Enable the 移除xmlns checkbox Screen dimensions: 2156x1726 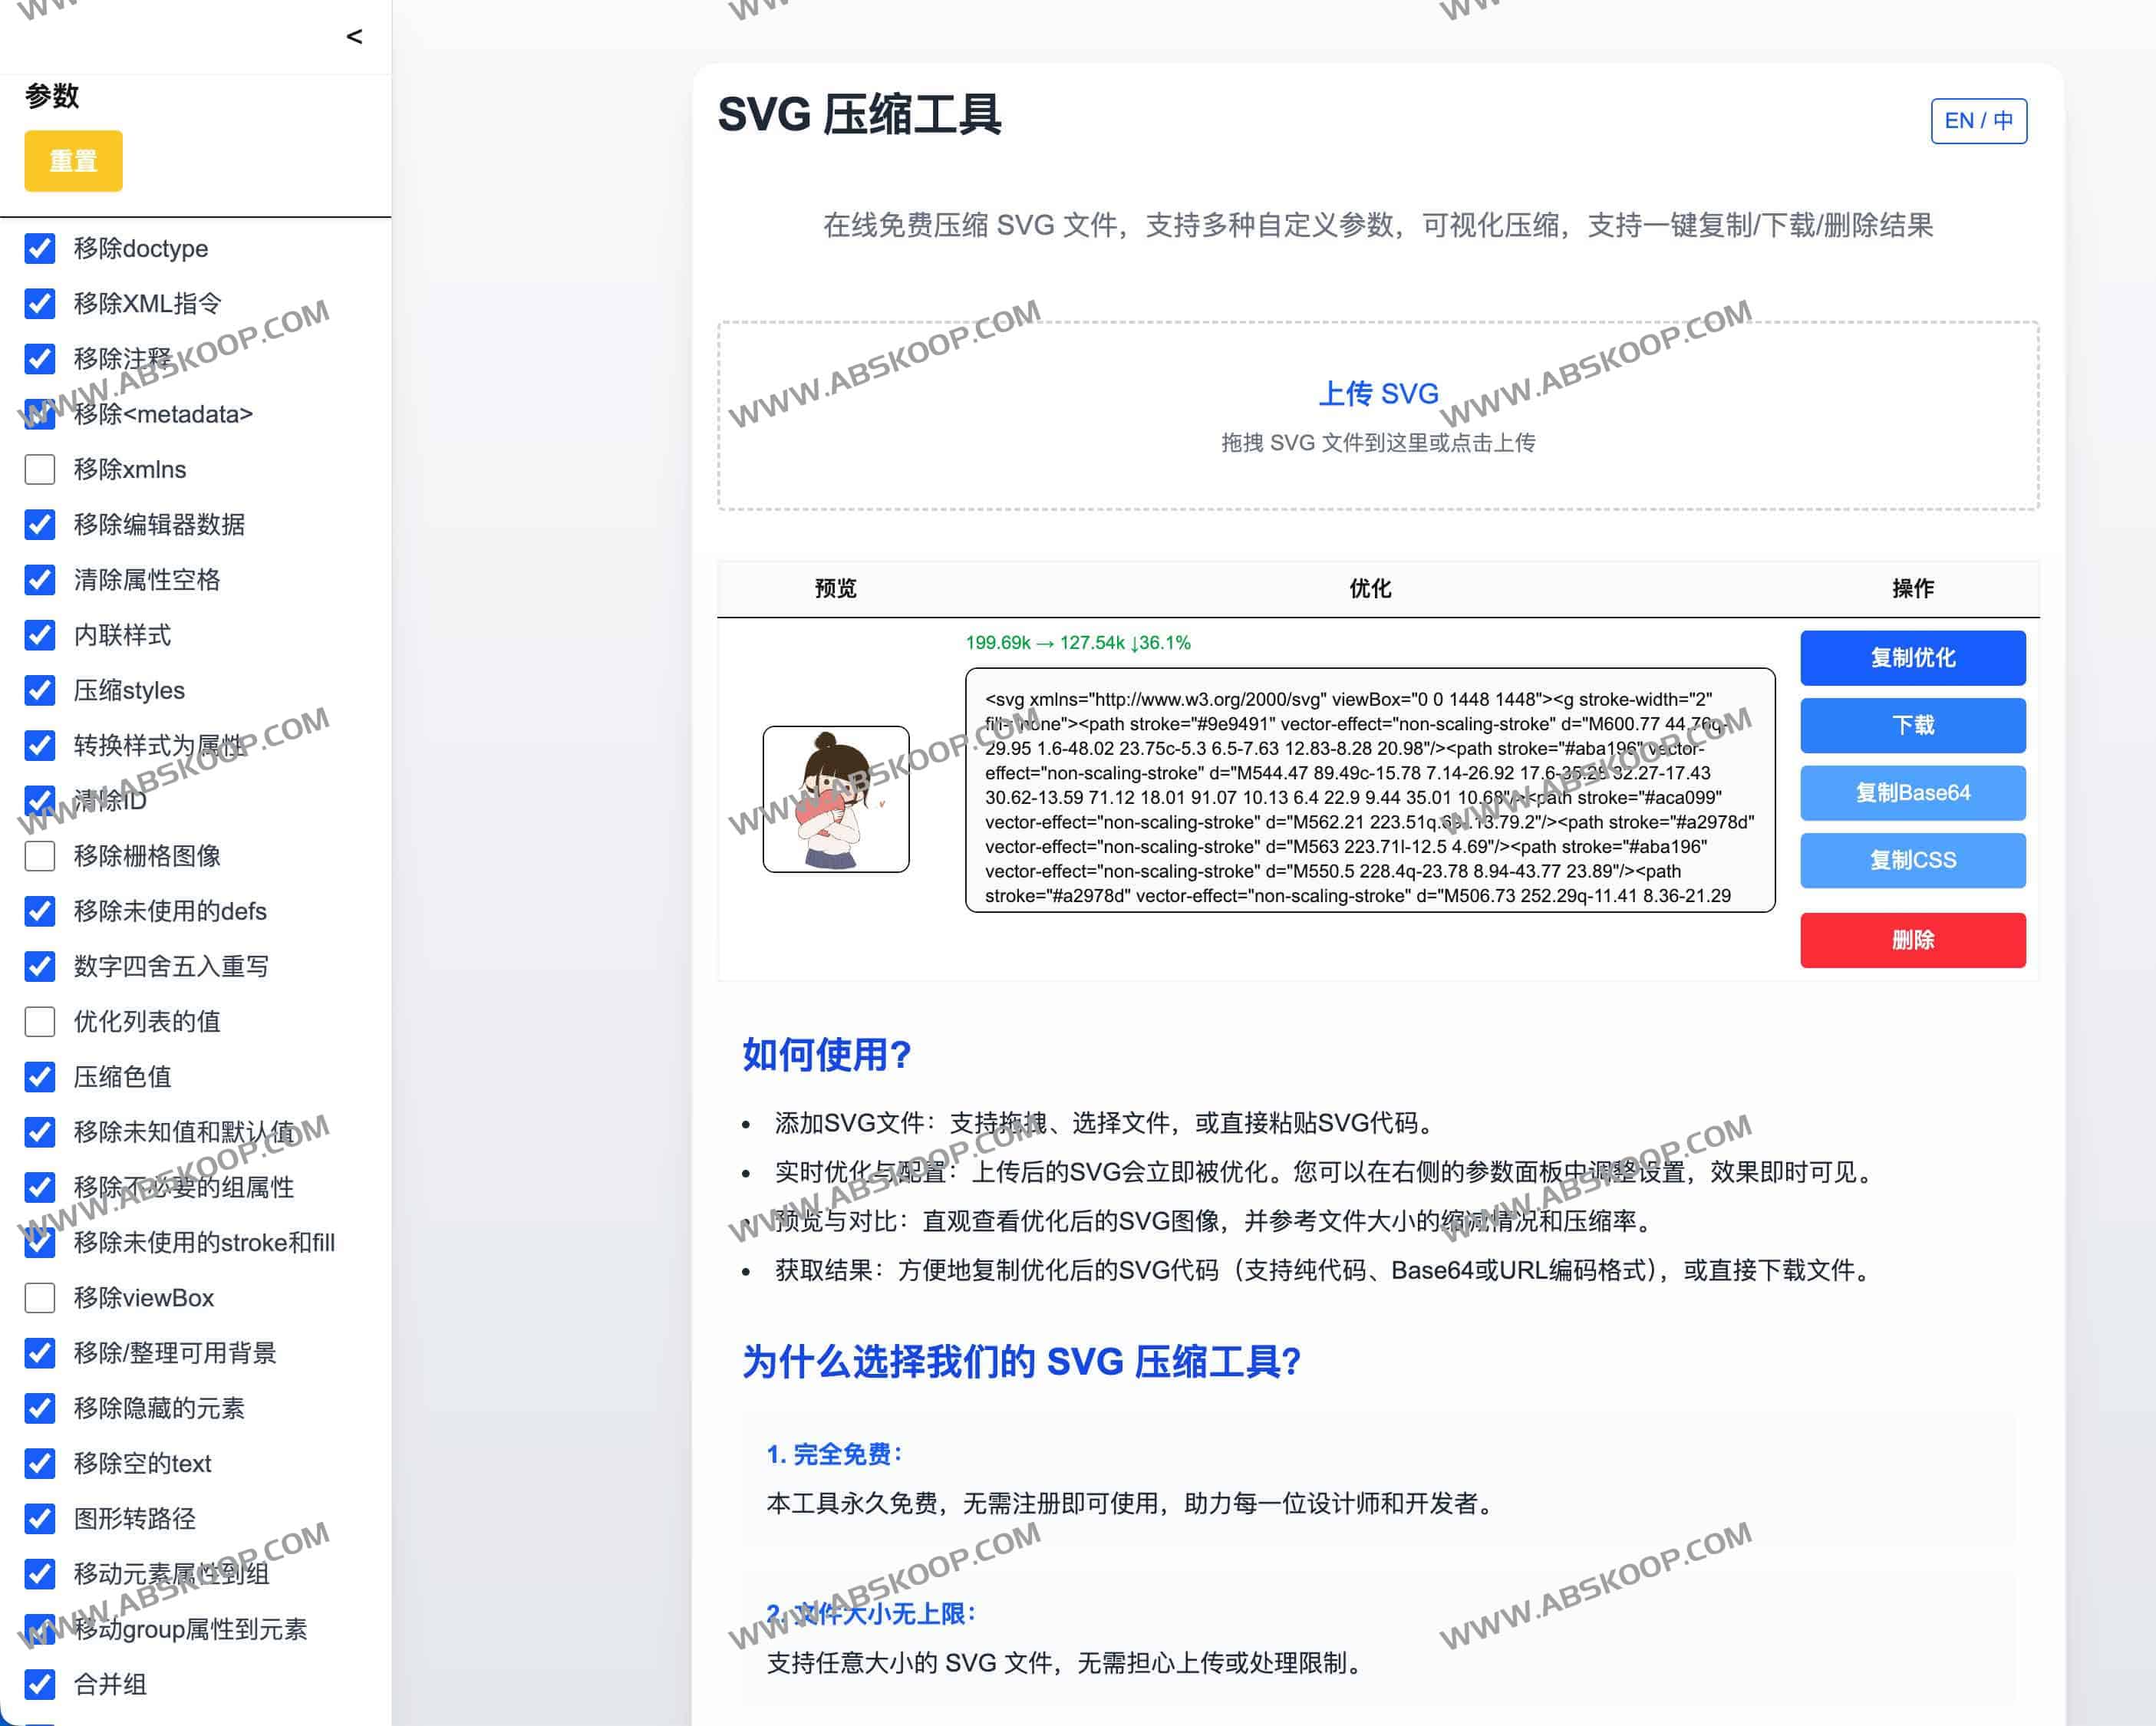pos(40,469)
